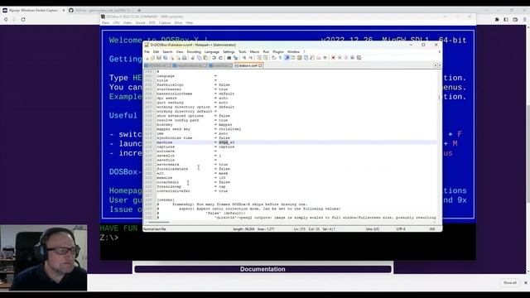Click the red Record Macro icon

(333, 58)
